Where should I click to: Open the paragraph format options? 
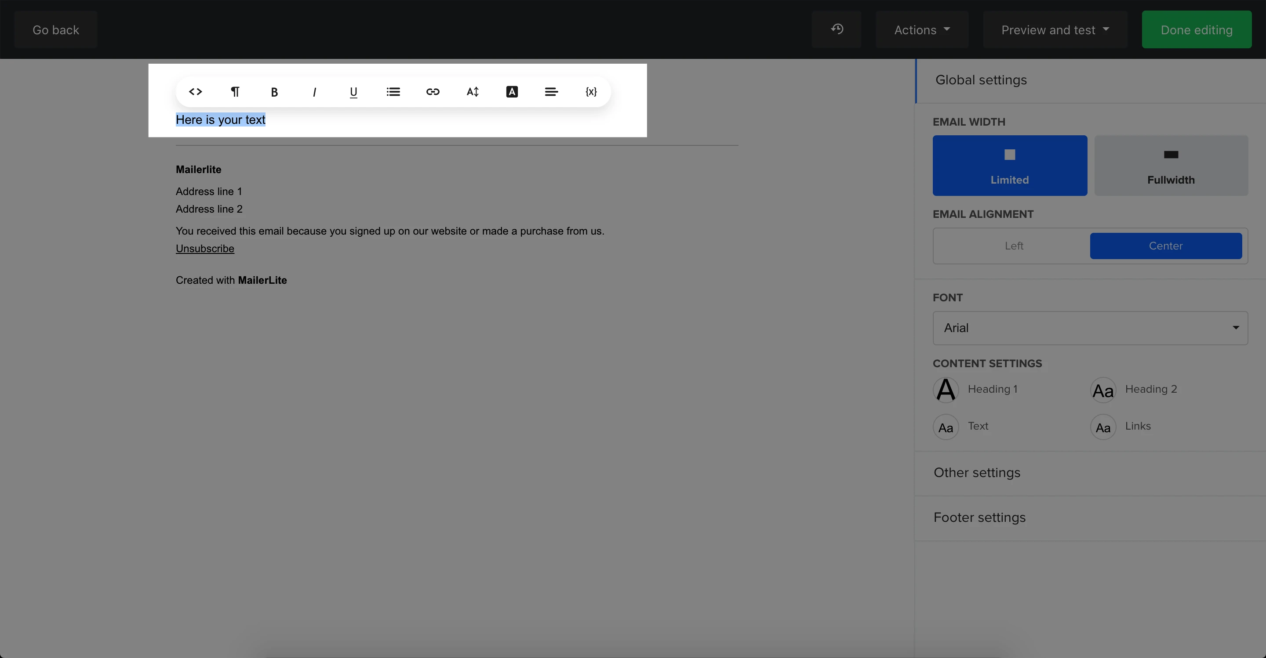(235, 92)
